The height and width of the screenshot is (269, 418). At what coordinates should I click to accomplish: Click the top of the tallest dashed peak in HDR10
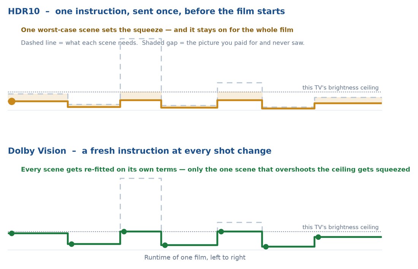[x=141, y=39]
